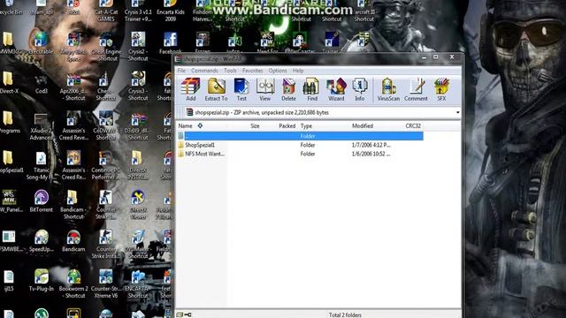Sort by the CRC32 column header
This screenshot has width=566, height=318.
pos(413,125)
